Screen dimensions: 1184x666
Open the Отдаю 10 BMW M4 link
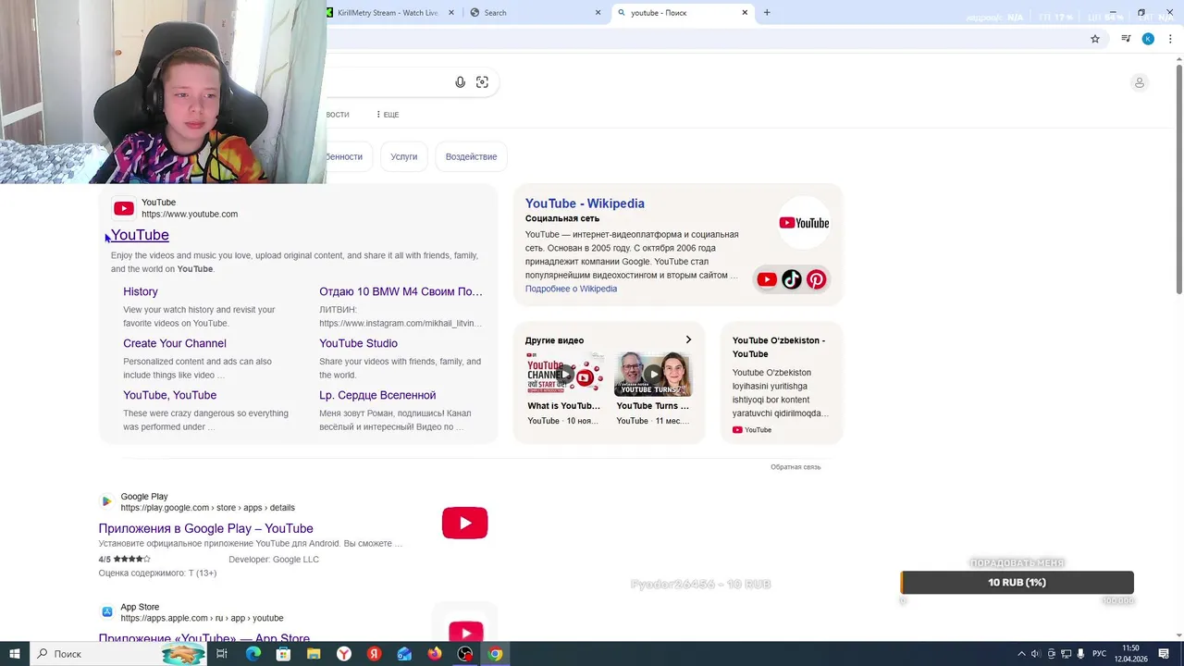coord(401,291)
